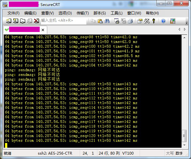Minimize the SecureCRT window
This screenshot has height=159, width=191.
[x=161, y=3]
